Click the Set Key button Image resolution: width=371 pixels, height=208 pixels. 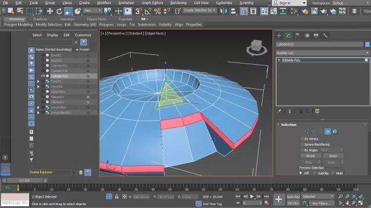pyautogui.click(x=293, y=203)
